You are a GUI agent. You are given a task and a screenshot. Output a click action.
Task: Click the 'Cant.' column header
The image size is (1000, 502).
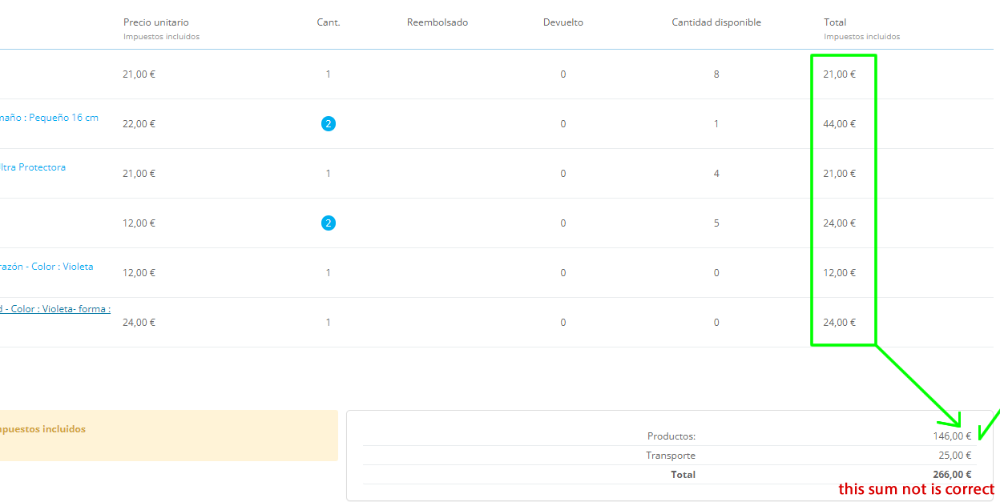[329, 22]
